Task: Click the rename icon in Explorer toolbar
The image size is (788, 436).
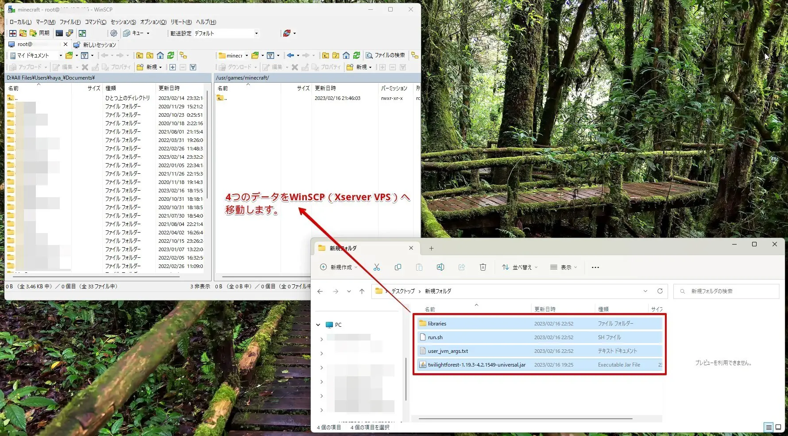Action: tap(440, 267)
